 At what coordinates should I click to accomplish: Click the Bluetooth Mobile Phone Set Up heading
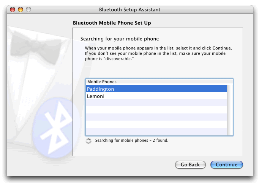click(x=112, y=23)
